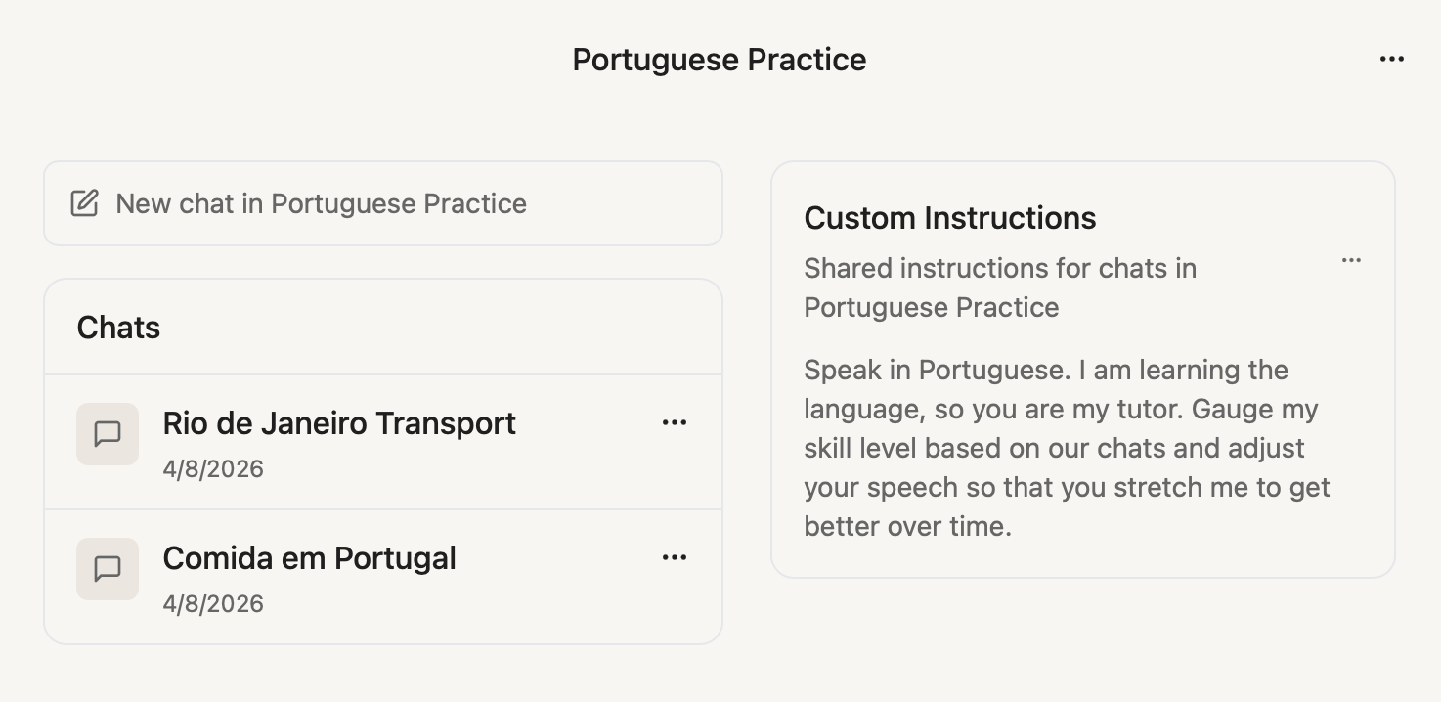Click the 4/8/2026 date under Rio de Janeiro Transport
This screenshot has height=702, width=1441.
pos(213,469)
